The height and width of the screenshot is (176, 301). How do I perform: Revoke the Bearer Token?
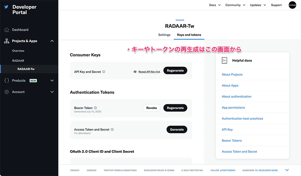click(x=151, y=108)
